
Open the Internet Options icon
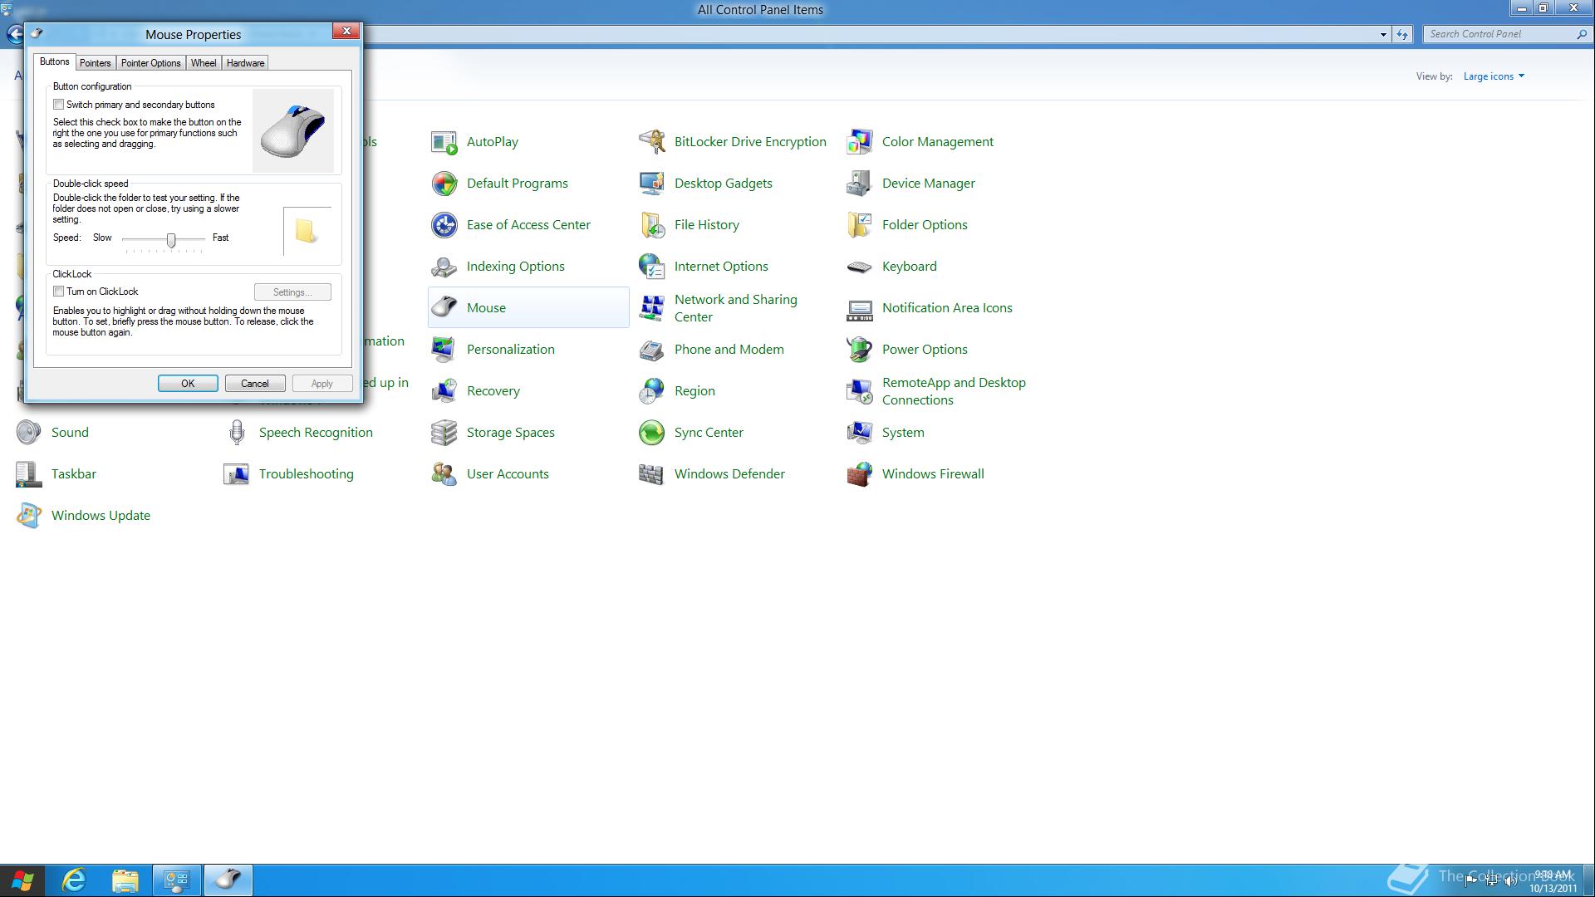click(652, 267)
